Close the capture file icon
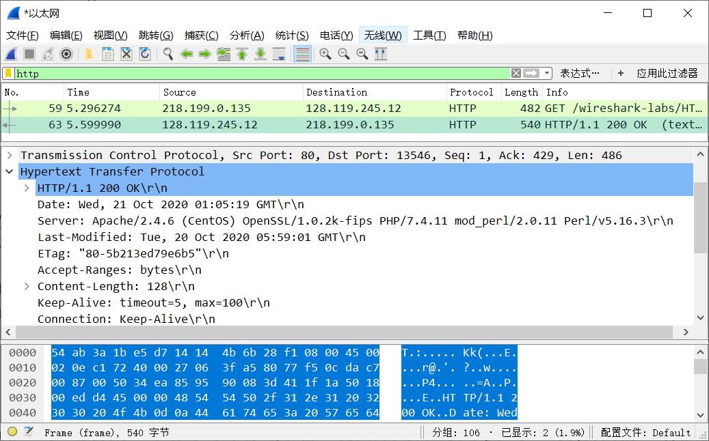This screenshot has height=441, width=709. coord(126,54)
